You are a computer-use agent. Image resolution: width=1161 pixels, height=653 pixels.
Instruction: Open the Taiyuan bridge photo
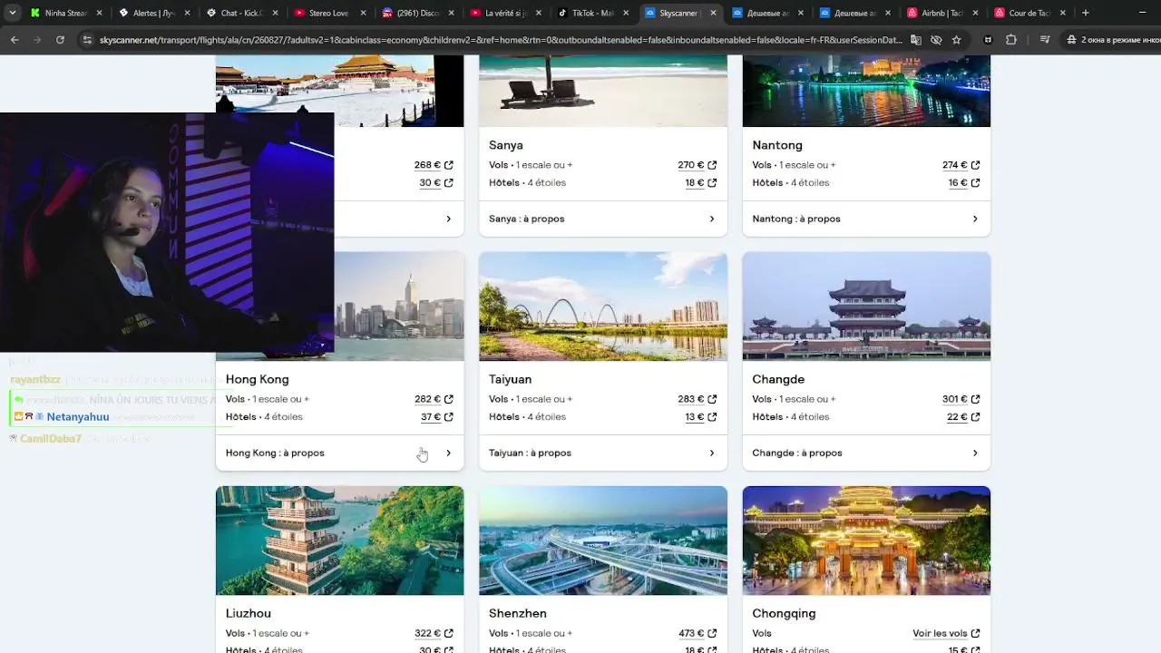(x=603, y=307)
